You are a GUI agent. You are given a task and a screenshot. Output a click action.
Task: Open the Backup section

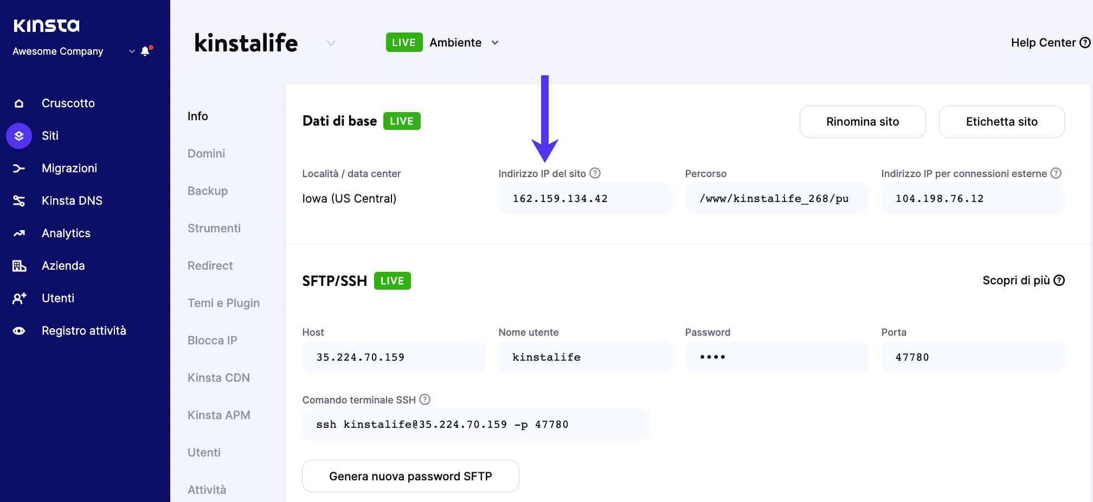click(x=207, y=191)
